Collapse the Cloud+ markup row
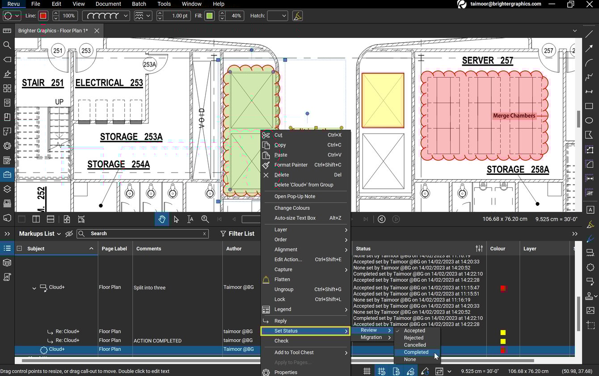This screenshot has width=599, height=376. [34, 287]
